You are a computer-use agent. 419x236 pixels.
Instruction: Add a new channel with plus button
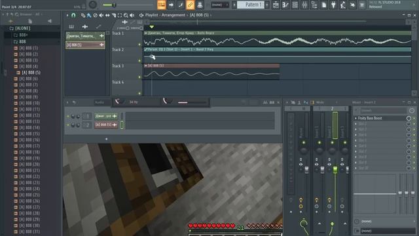pyautogui.click(x=106, y=139)
